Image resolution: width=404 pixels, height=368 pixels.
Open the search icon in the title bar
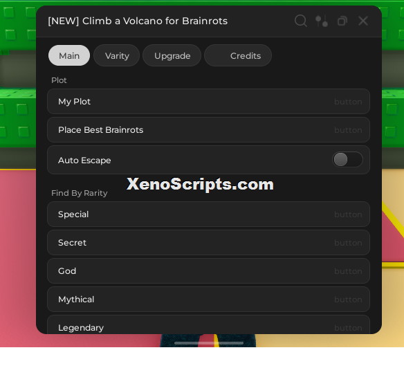pos(300,21)
